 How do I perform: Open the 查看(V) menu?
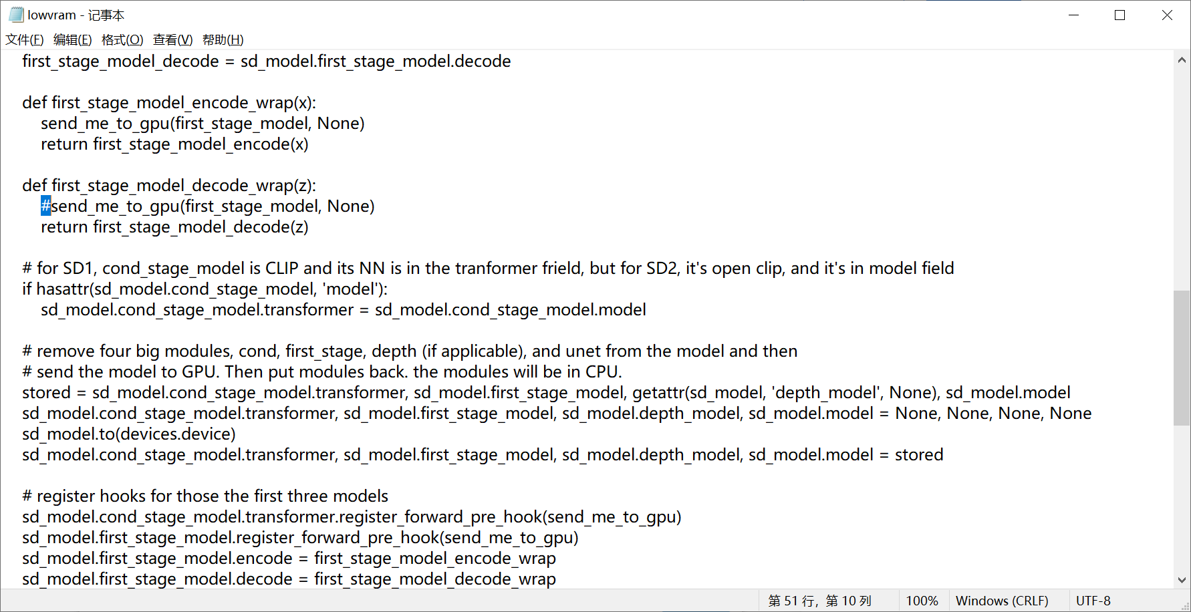point(172,40)
